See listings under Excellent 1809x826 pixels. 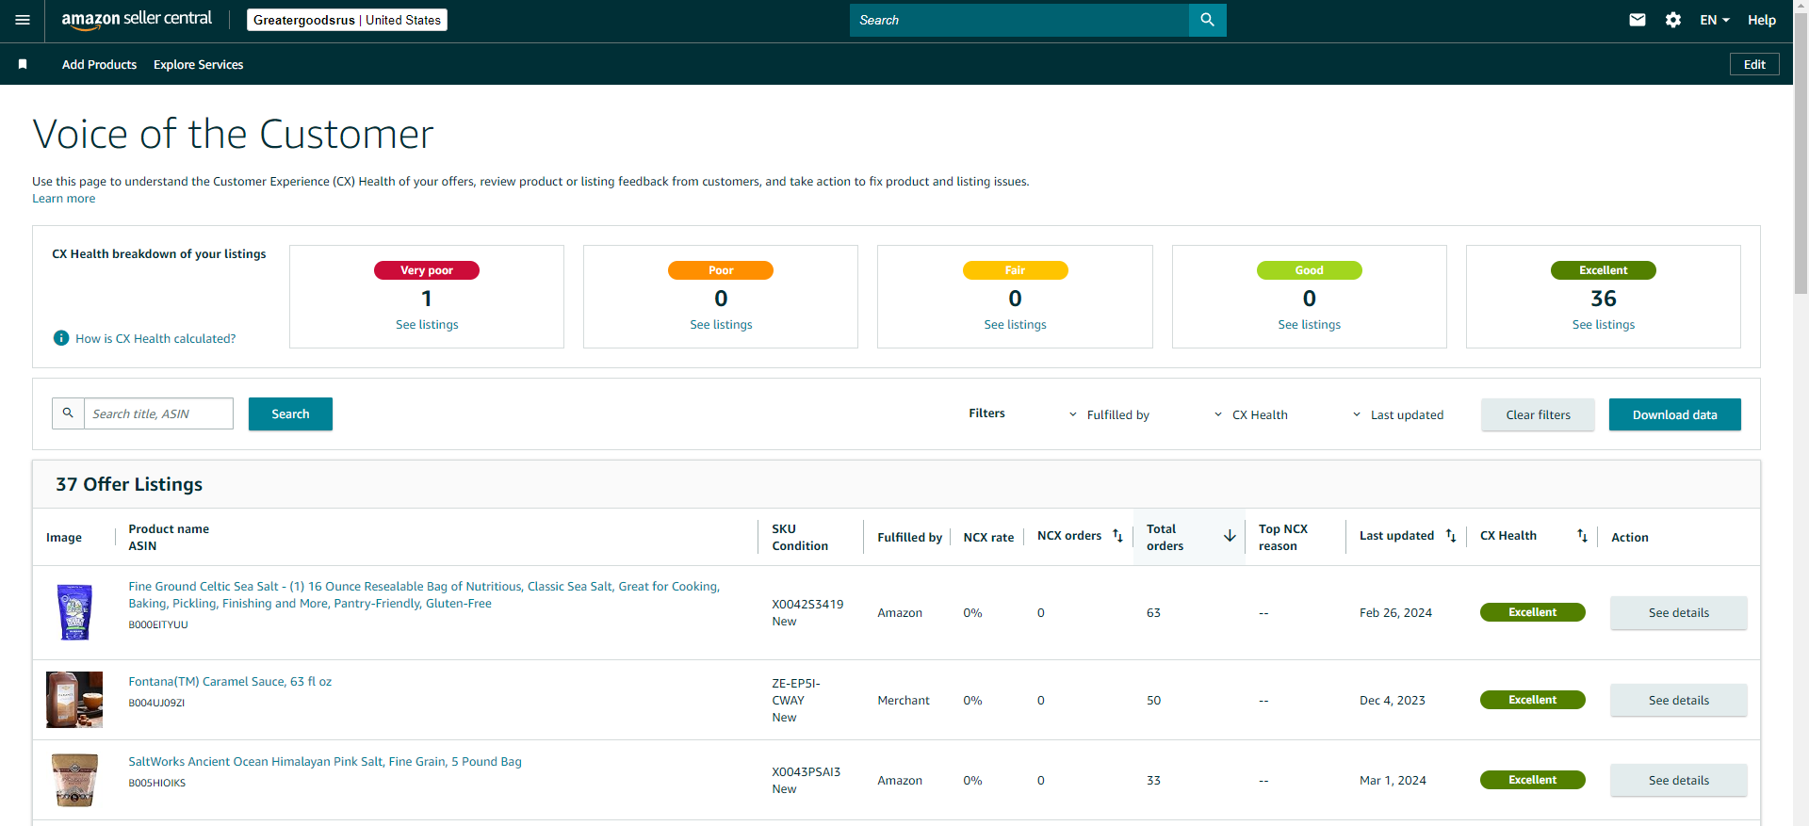[1603, 324]
